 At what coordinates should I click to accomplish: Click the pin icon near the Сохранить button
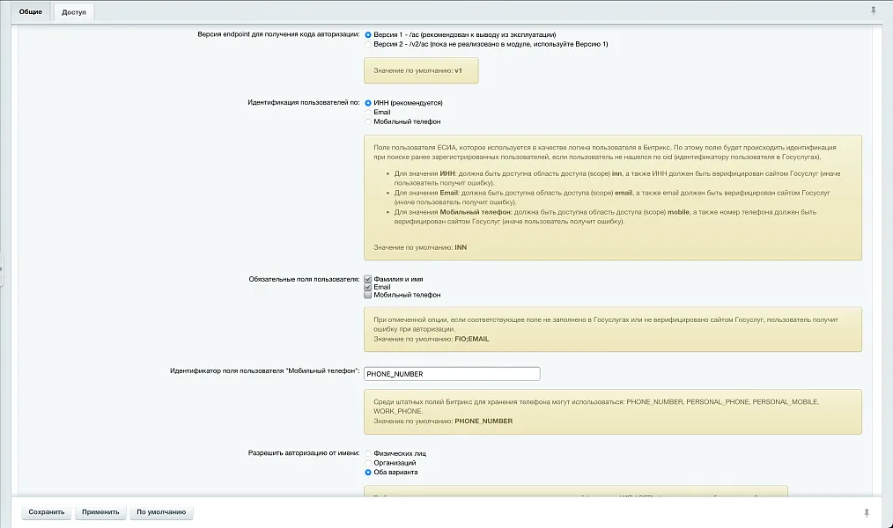point(867,510)
